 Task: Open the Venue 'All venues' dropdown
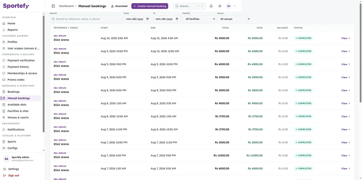pos(234,19)
